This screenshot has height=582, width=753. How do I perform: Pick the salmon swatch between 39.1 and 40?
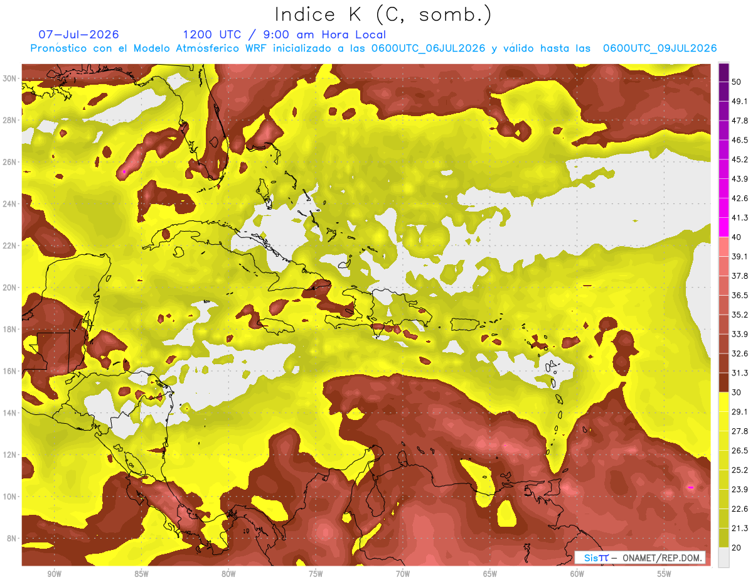coord(724,247)
